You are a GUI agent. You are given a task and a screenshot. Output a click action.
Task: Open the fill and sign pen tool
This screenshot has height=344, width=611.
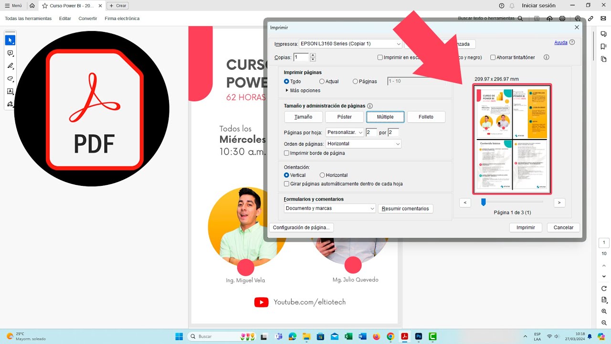pyautogui.click(x=10, y=104)
